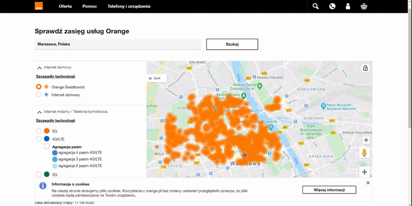This screenshot has width=412, height=206.
Task: Focus the Warszawa, Polska address field
Action: coord(118,44)
